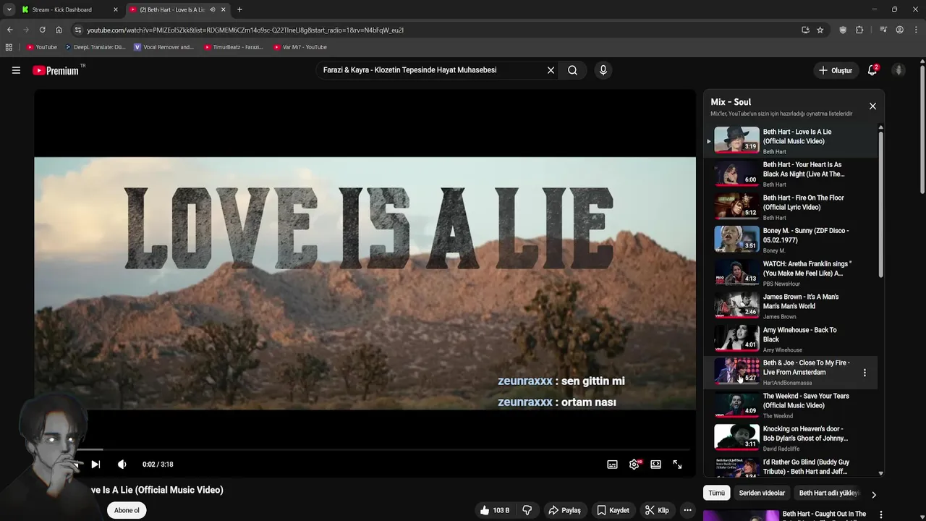Save video with Kaydet button
Image resolution: width=926 pixels, height=521 pixels.
[x=613, y=510]
